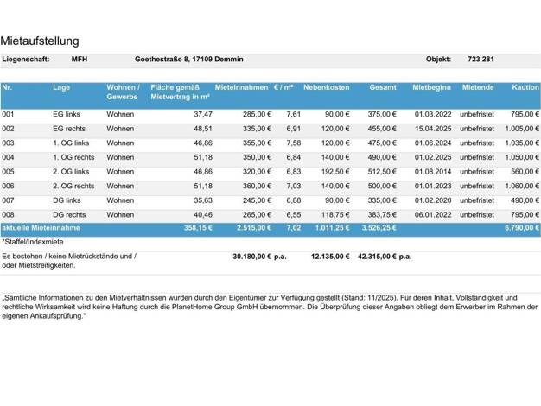Select the Mietbeginn column header
The width and height of the screenshot is (541, 406).
432,88
